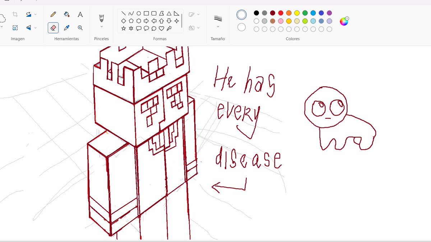Choose the Six-point star shape
Image resolution: width=431 pixels, height=242 pixels.
131,28
